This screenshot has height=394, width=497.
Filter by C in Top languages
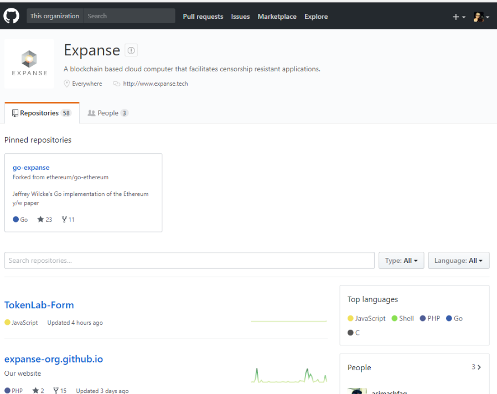point(354,333)
